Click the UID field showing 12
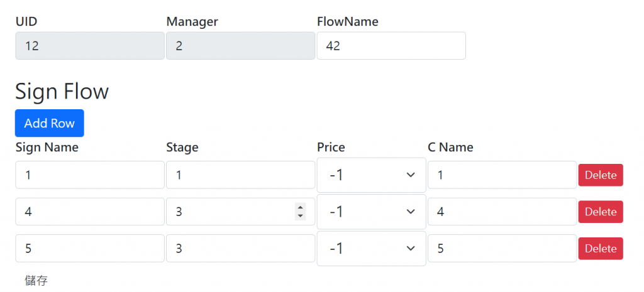Screen dimensions: 644x292 coord(89,46)
